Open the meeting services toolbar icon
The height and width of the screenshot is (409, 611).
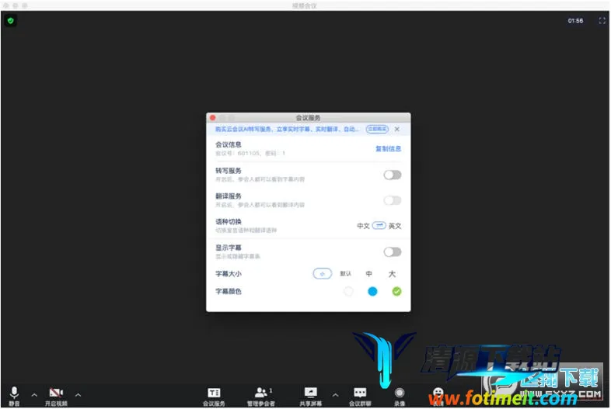tap(214, 393)
